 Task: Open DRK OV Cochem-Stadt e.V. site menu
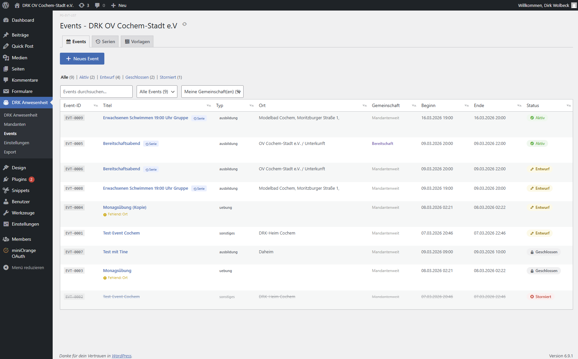point(44,5)
